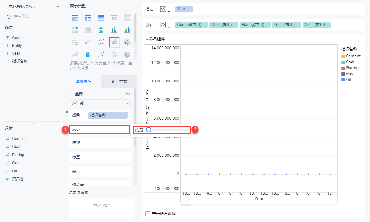Choose the partitioned column chart icon
The height and width of the screenshot is (222, 370).
(x=101, y=30)
